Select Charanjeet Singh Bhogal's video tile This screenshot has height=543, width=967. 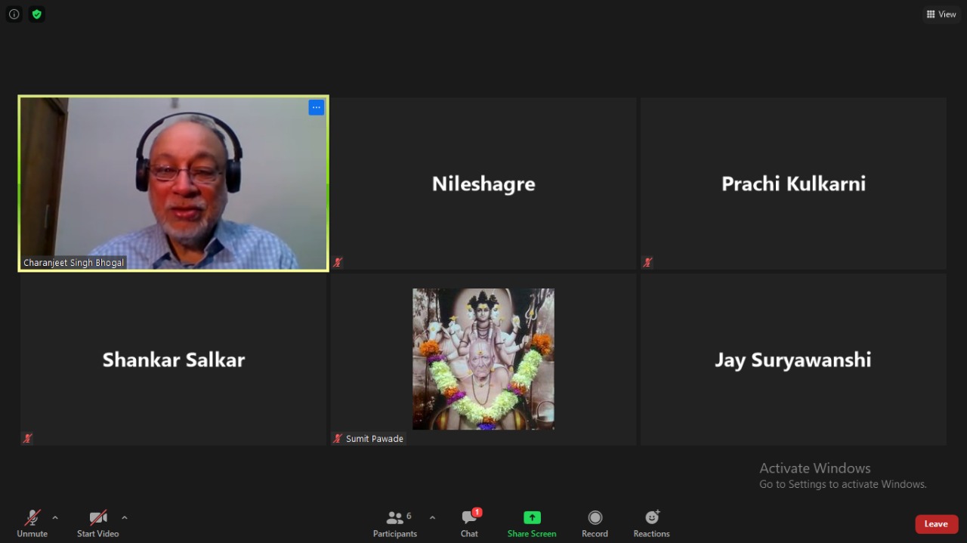point(174,183)
